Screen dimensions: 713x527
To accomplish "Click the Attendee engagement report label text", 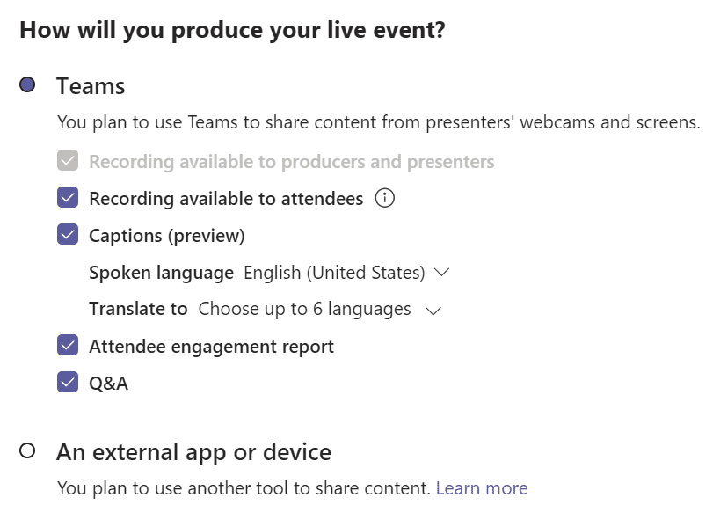I will pos(212,347).
